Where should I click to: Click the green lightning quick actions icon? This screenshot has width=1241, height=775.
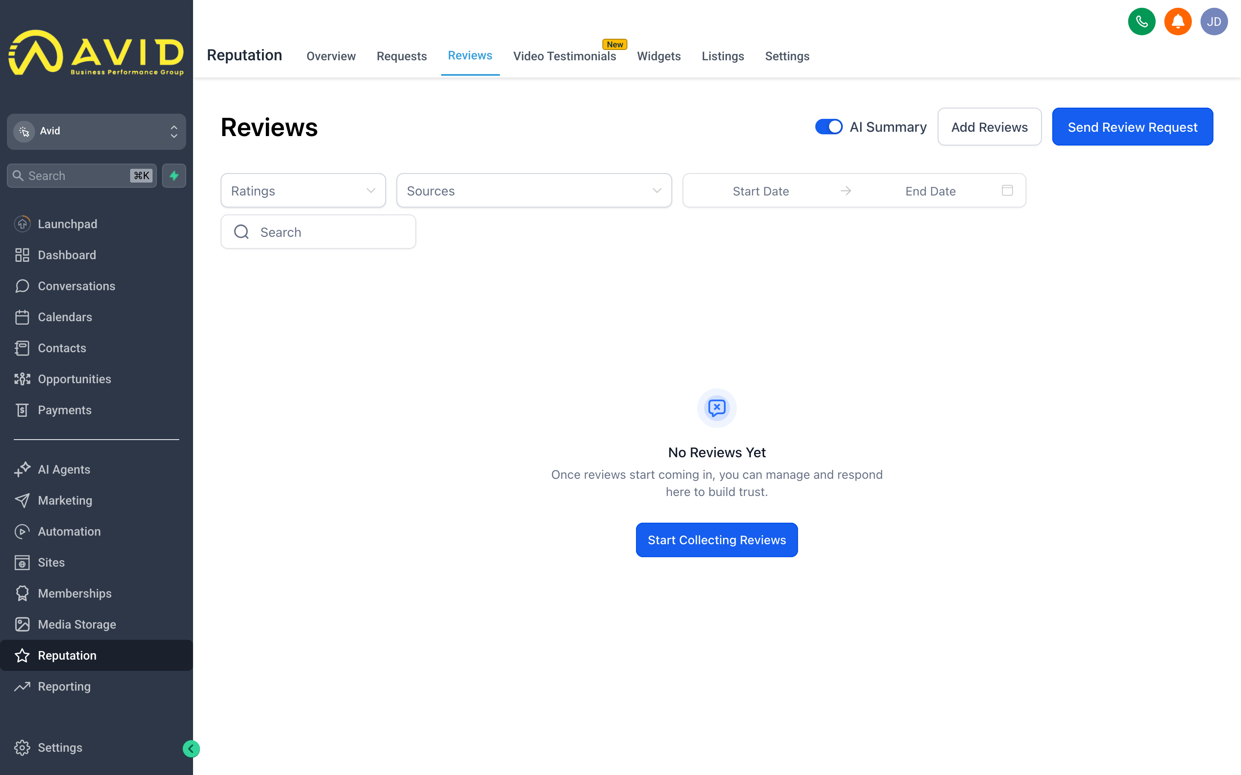pos(174,176)
